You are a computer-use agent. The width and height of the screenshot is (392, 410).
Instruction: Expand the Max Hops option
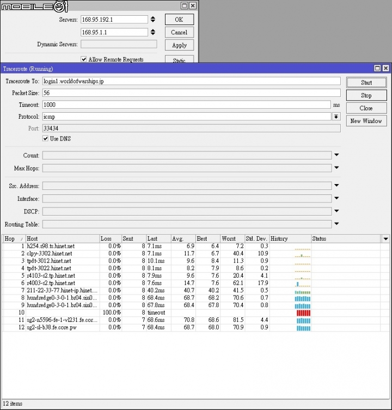tap(336, 168)
